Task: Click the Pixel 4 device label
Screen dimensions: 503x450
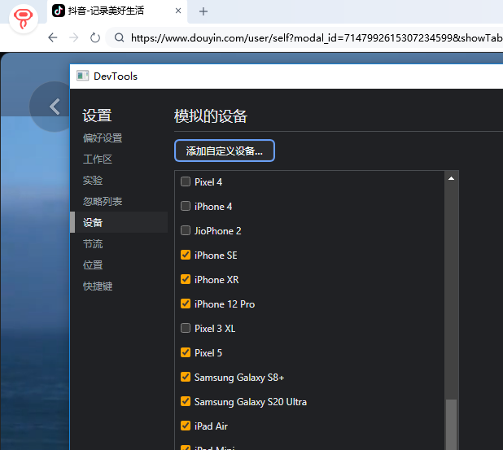Action: point(208,182)
